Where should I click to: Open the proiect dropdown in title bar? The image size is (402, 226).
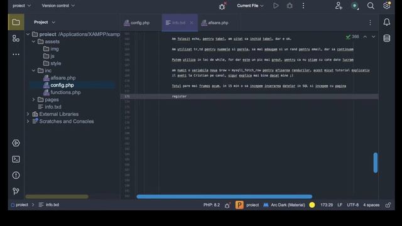pos(21,6)
